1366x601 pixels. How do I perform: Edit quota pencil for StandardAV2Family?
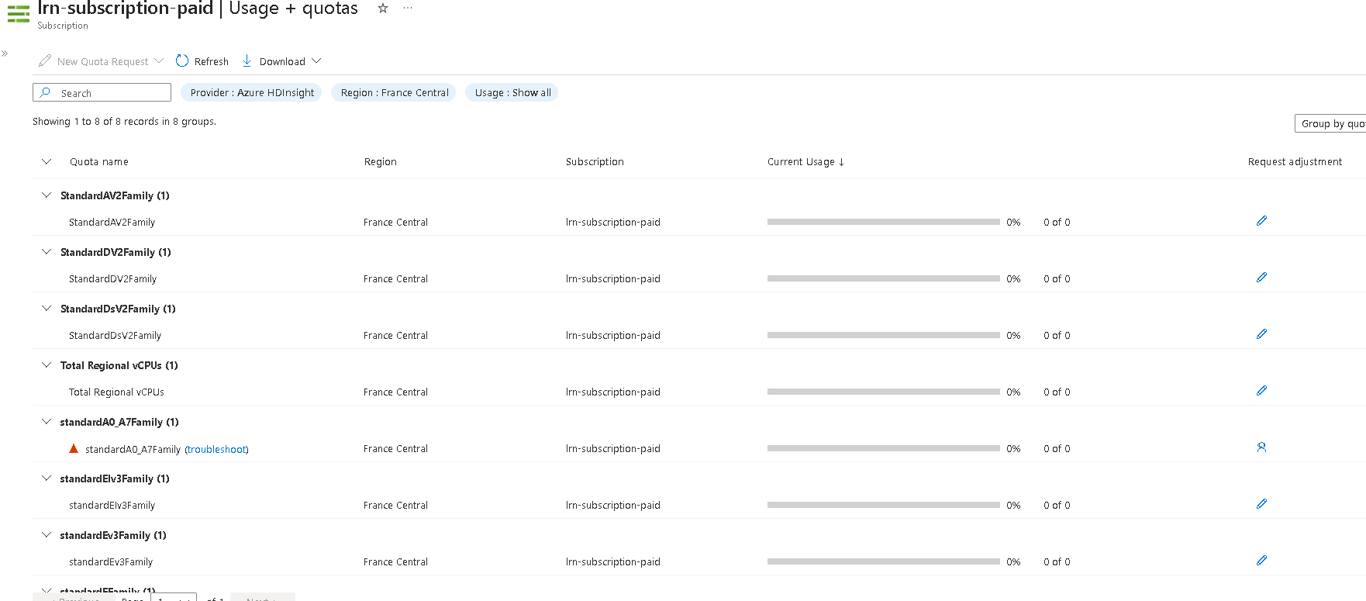1261,221
